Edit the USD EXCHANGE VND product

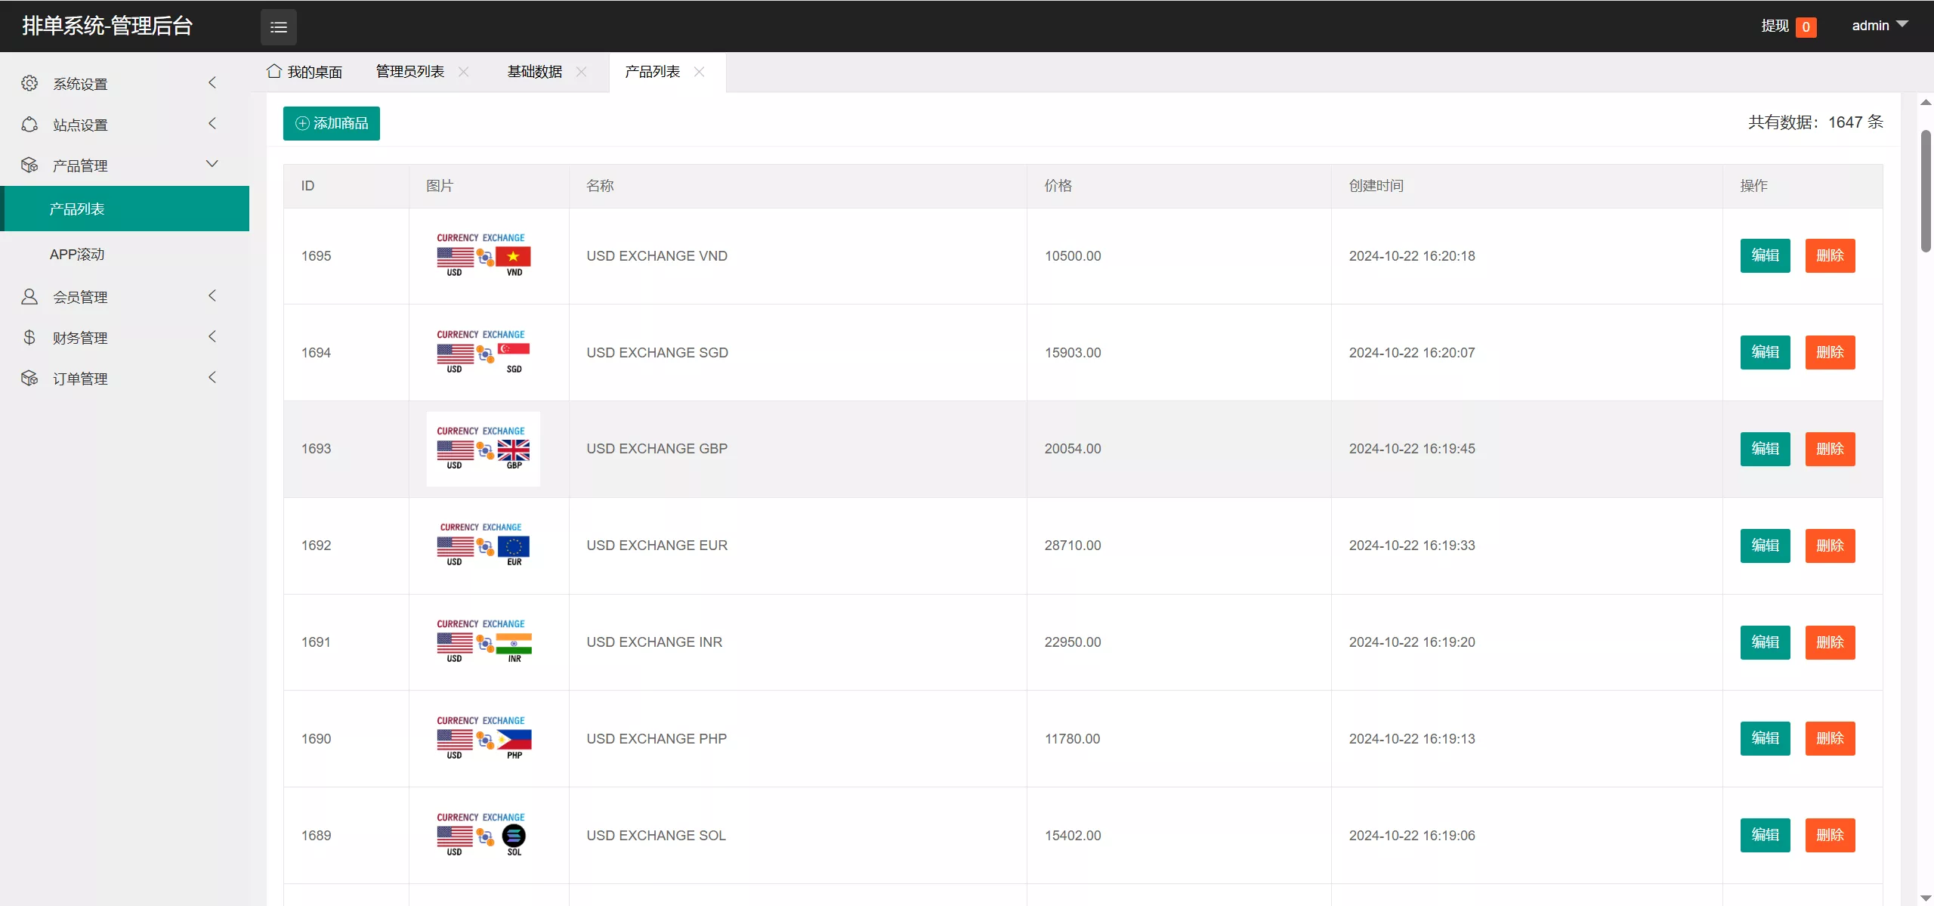pos(1765,255)
